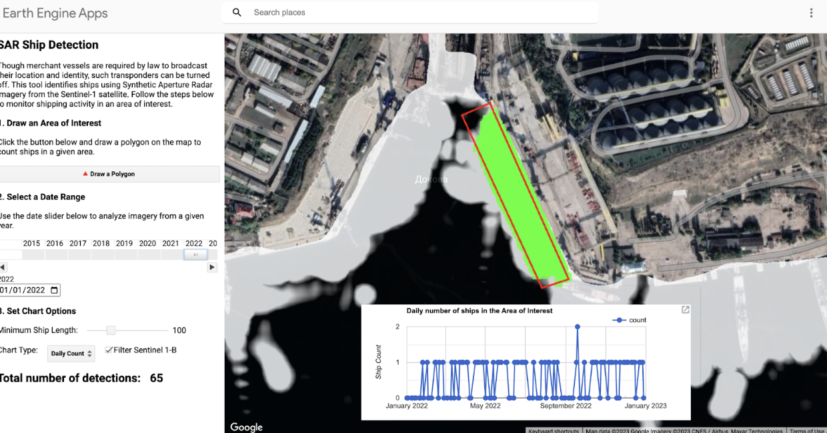Select year 2018 on the date slider
This screenshot has width=827, height=433.
coord(101,244)
